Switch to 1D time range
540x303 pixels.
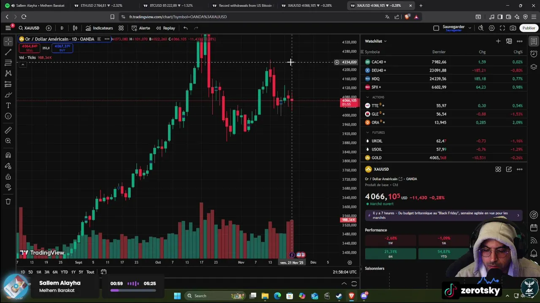click(x=23, y=272)
